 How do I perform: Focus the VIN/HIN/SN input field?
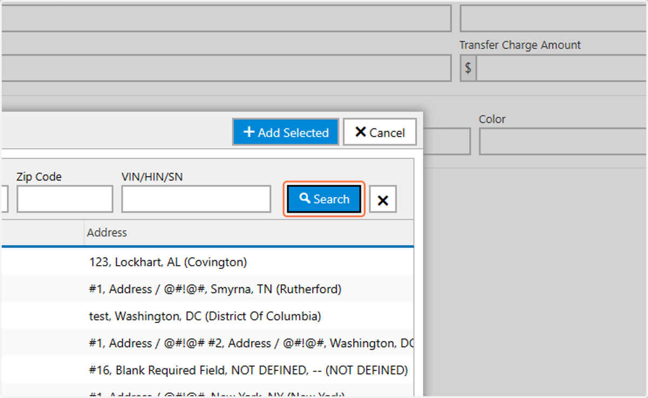(x=196, y=199)
